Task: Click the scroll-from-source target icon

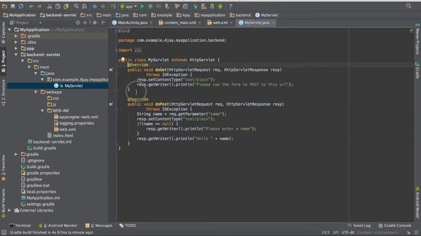Action: [x=78, y=23]
